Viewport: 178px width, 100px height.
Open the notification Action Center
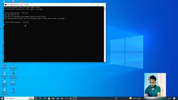coord(174,98)
